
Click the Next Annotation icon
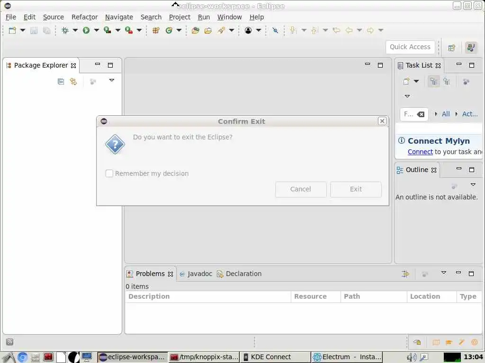coord(293,30)
